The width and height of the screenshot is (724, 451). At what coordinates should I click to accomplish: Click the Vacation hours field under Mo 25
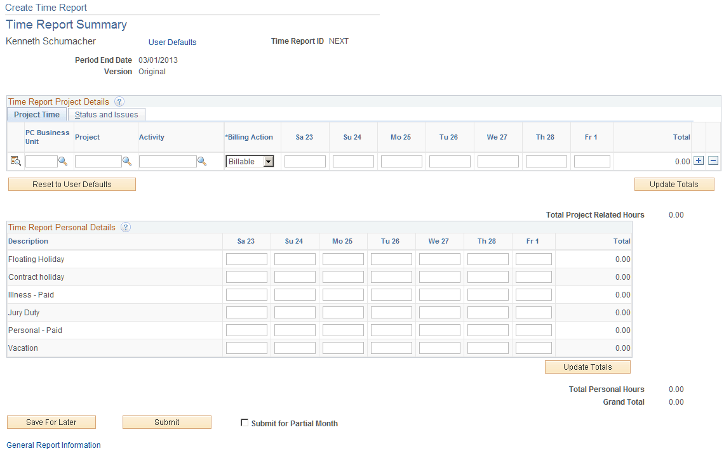343,348
